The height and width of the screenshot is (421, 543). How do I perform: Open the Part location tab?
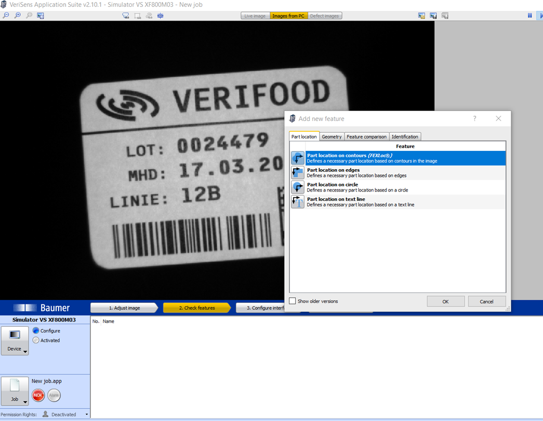coord(304,137)
